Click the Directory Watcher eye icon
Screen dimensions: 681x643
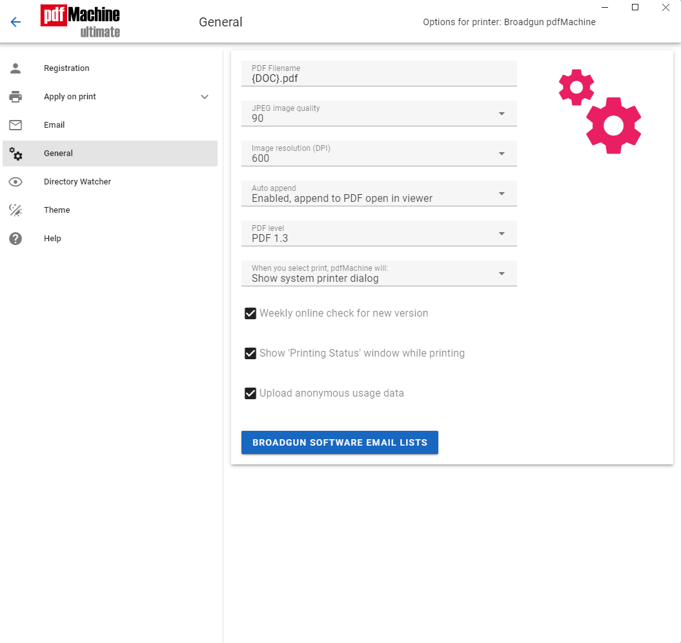(x=15, y=182)
